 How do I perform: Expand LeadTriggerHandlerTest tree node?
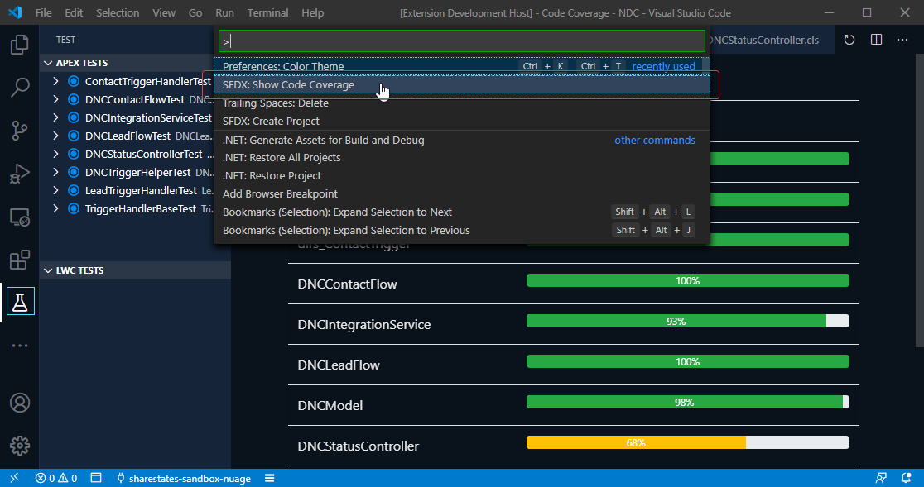(55, 190)
